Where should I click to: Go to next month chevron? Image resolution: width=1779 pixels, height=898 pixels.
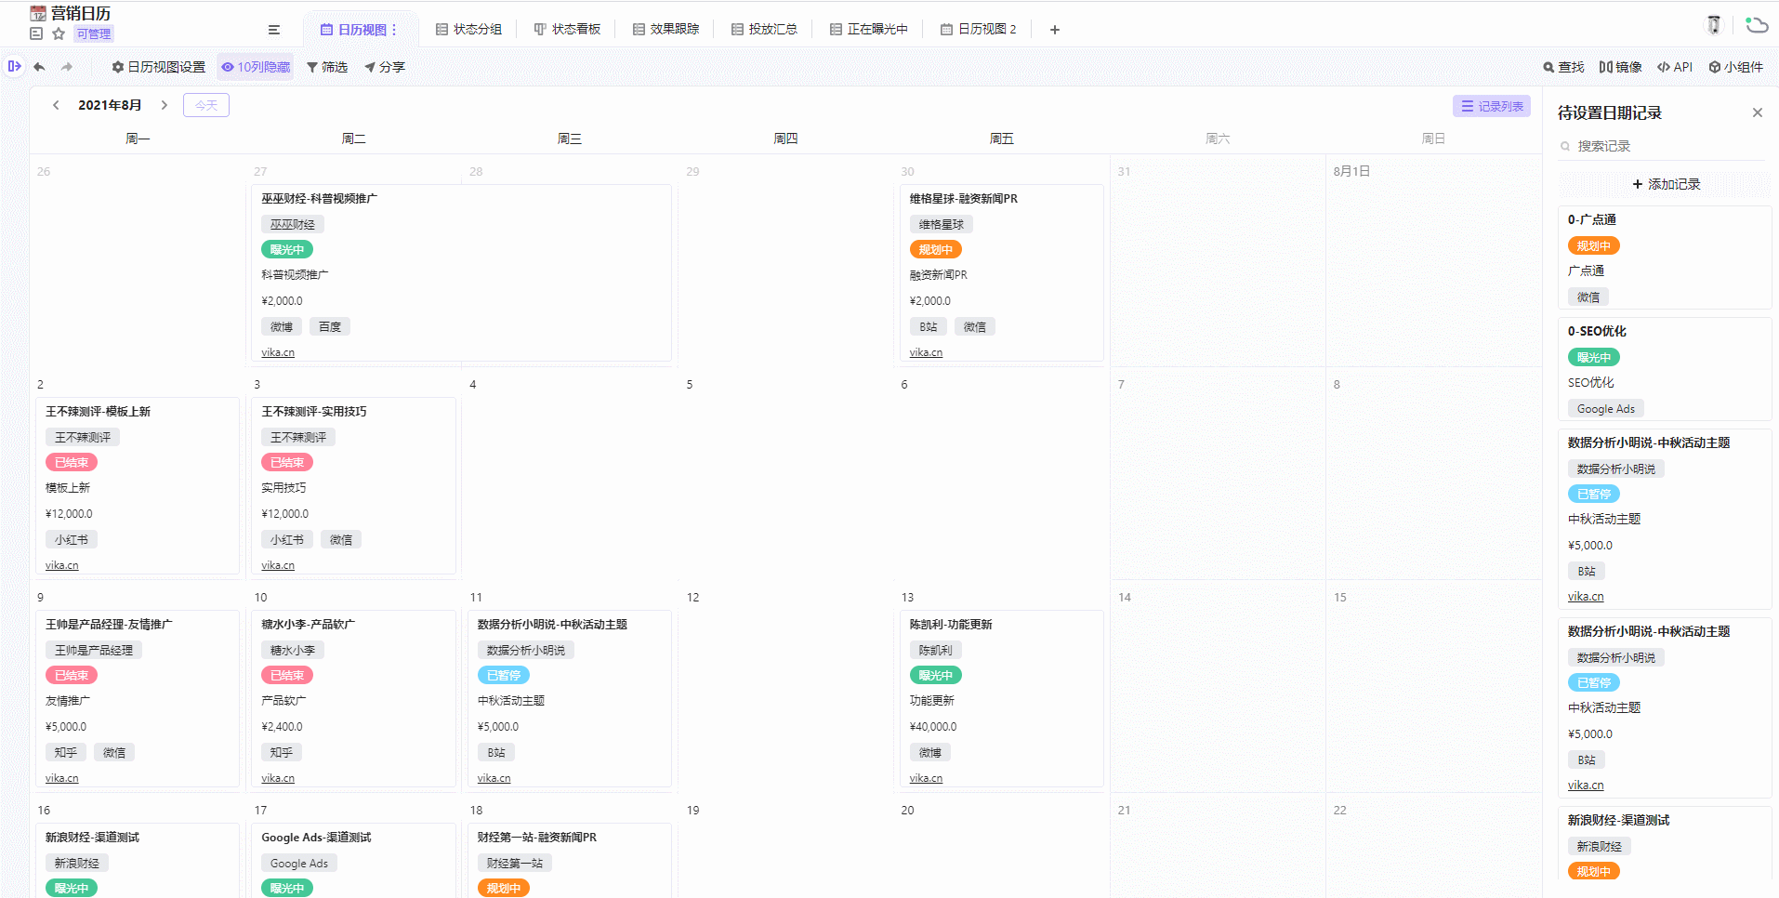coord(165,105)
